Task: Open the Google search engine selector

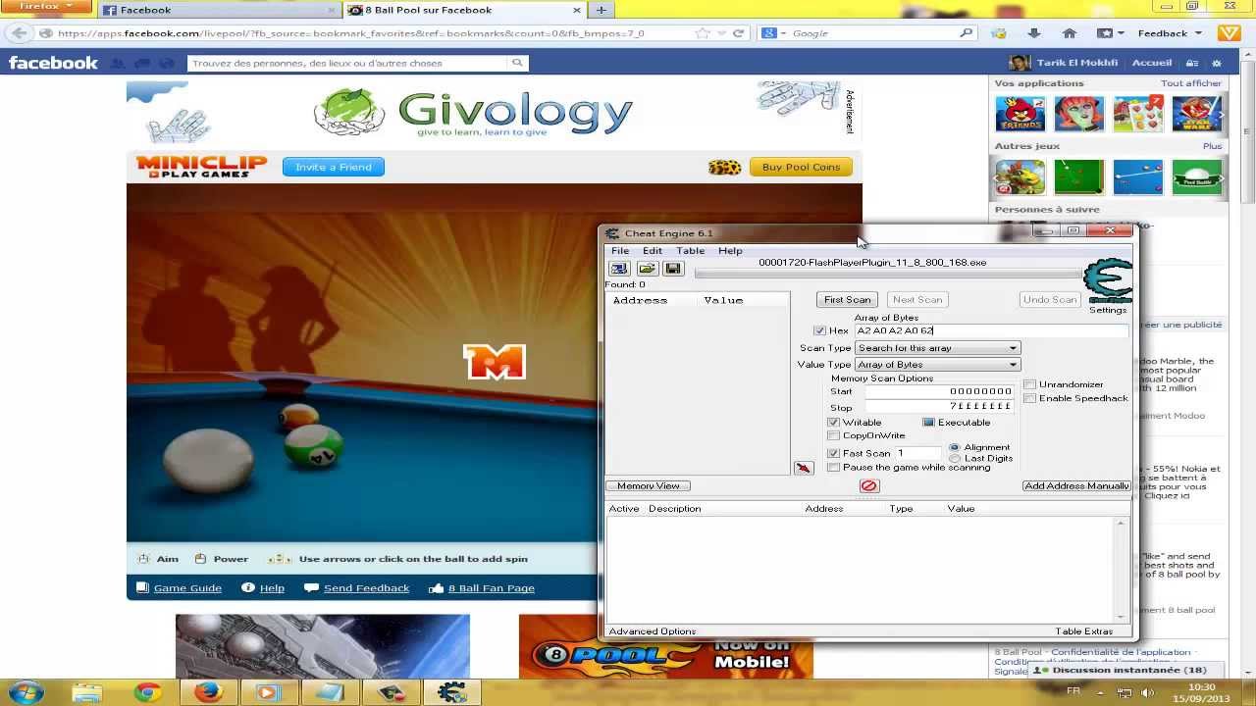Action: click(x=773, y=33)
